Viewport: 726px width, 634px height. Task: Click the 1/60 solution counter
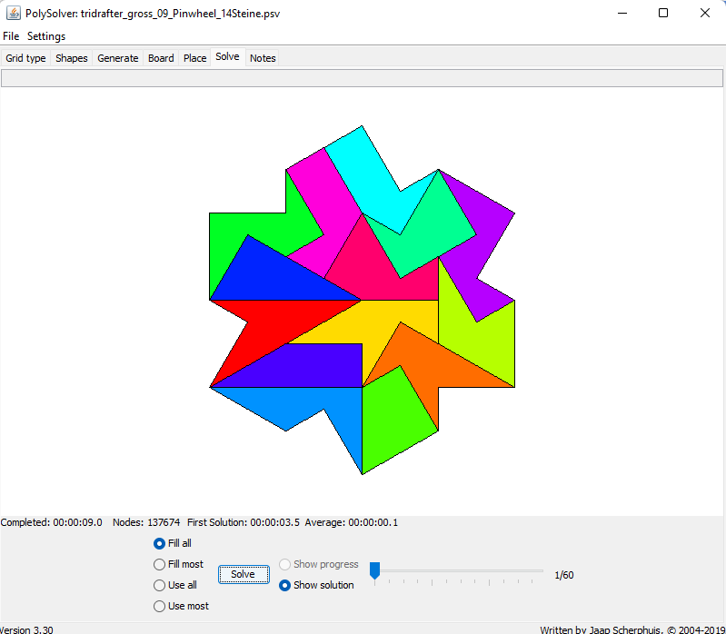(564, 575)
